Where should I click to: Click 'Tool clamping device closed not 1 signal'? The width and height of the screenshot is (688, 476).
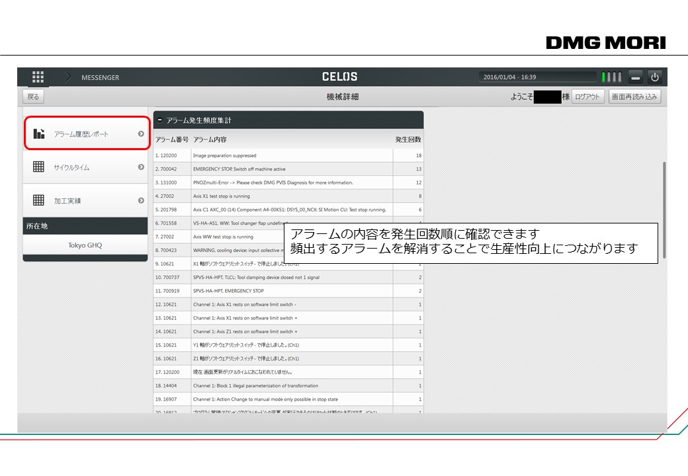click(279, 278)
